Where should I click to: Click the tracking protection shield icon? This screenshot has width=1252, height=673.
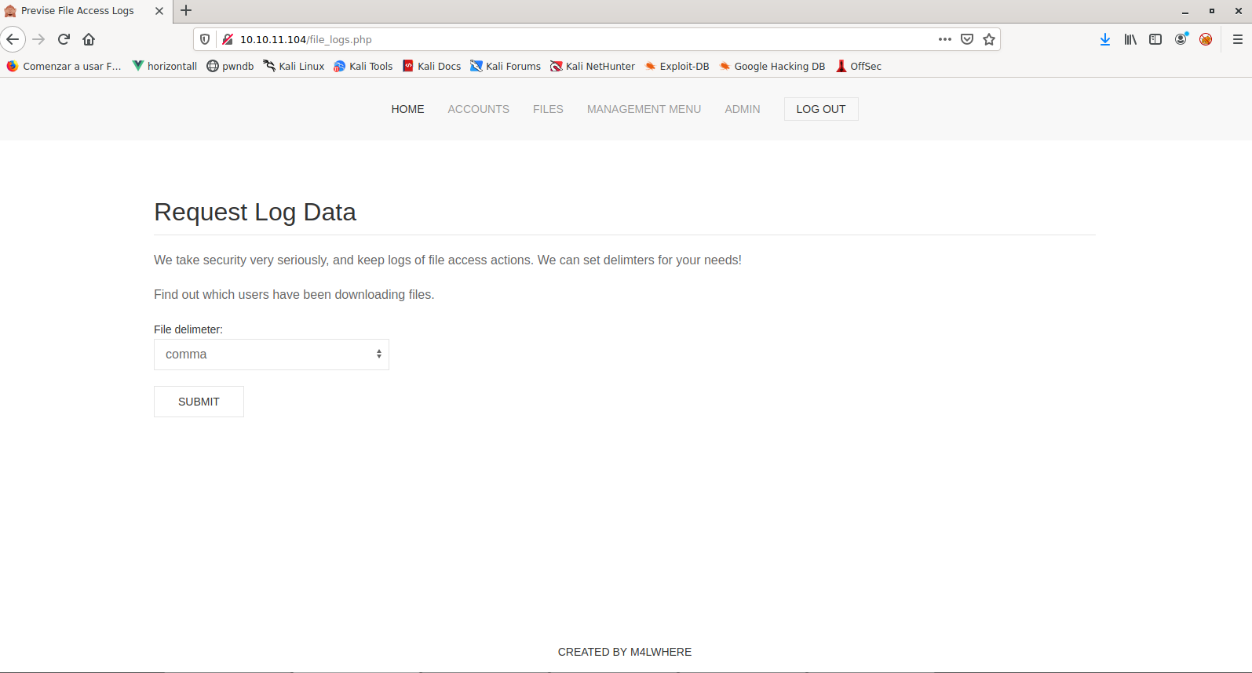pos(205,39)
